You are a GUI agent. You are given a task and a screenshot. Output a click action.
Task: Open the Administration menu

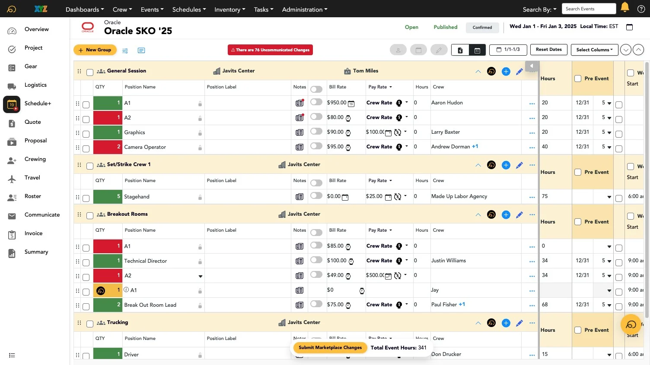[305, 9]
